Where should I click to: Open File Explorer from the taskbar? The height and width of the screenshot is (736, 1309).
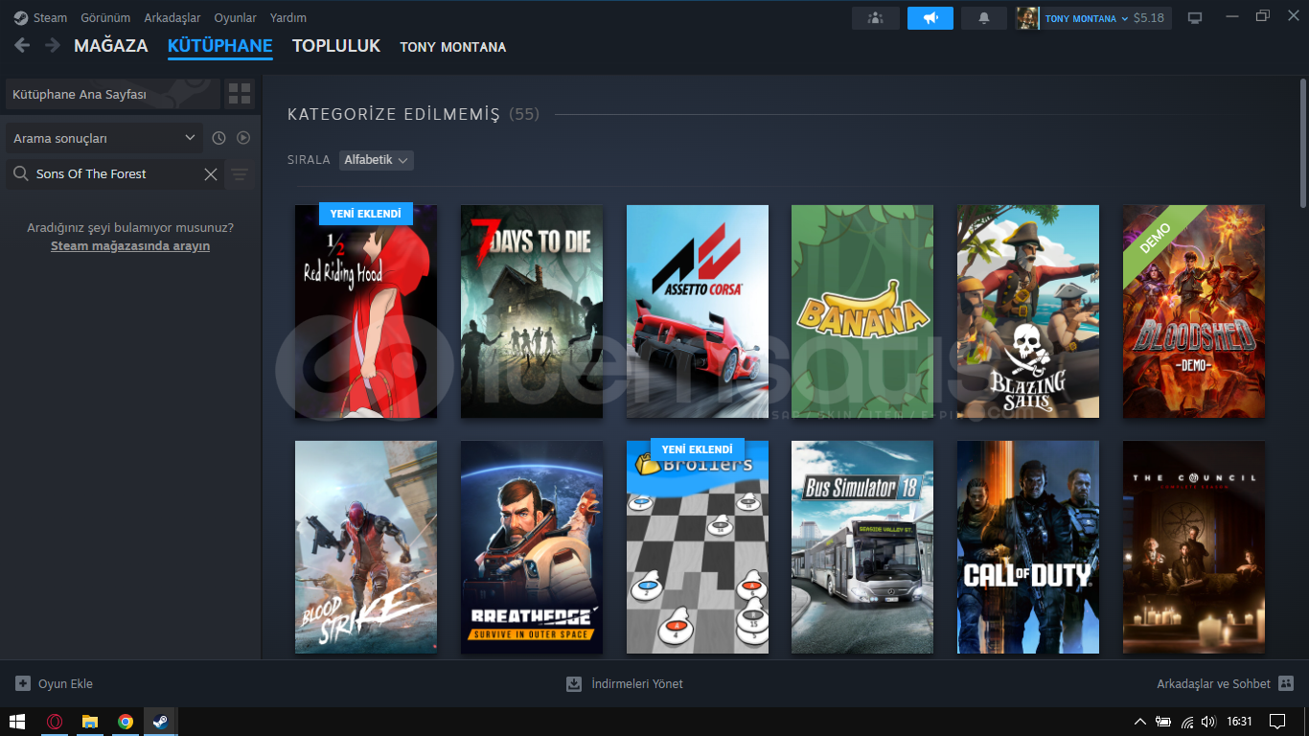point(90,722)
